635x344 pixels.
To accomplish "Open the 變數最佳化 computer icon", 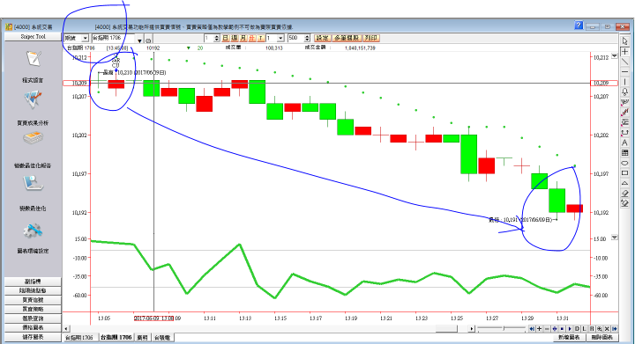I will coord(33,183).
